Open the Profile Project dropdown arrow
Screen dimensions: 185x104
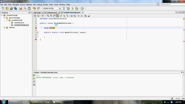(x=85, y=8)
